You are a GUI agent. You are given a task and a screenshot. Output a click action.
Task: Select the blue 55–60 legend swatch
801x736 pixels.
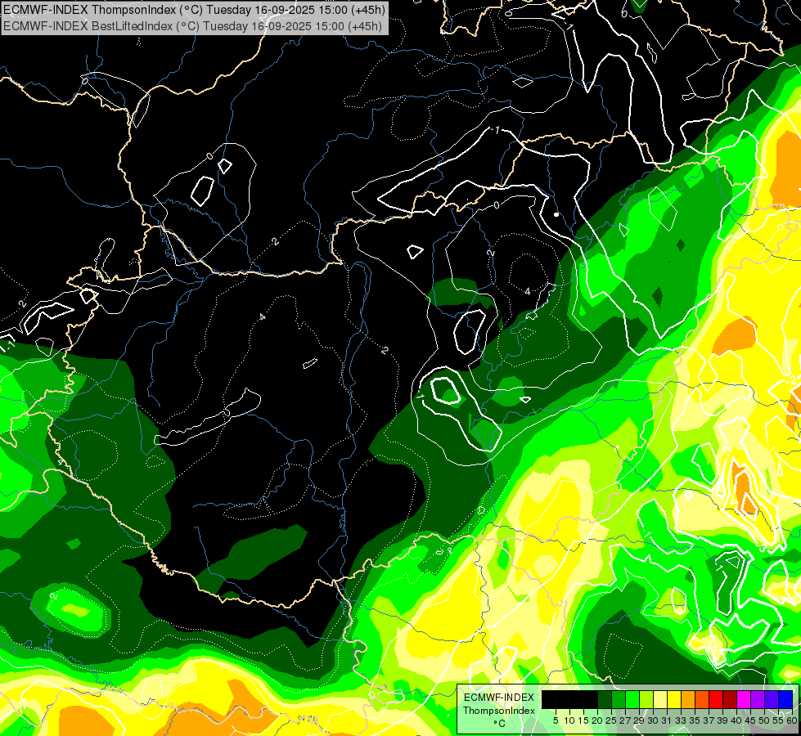pos(785,700)
